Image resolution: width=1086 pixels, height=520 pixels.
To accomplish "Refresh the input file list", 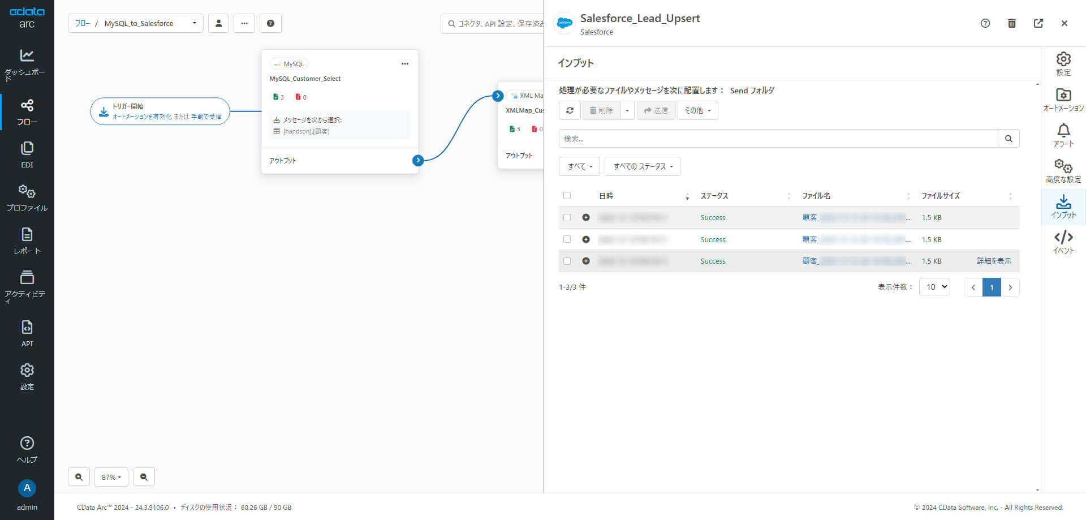I will tap(570, 110).
